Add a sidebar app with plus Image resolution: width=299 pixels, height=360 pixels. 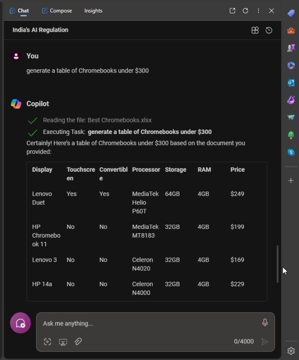291,180
